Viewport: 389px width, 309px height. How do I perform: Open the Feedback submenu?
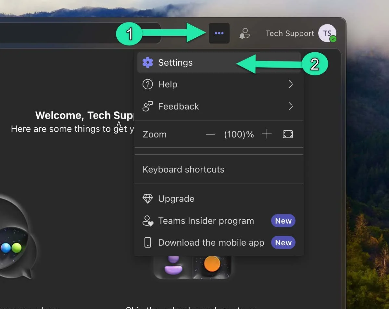tap(219, 107)
